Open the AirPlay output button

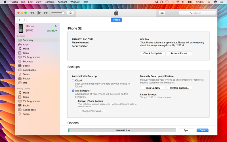[x=70, y=13]
